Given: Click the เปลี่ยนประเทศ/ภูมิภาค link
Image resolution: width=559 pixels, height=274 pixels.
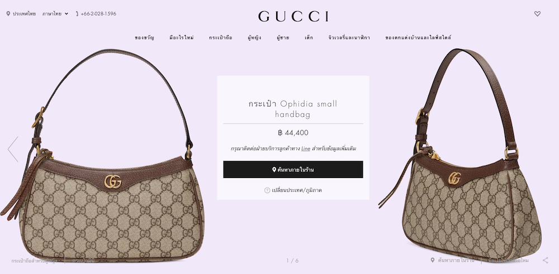Looking at the screenshot, I should click(x=297, y=190).
